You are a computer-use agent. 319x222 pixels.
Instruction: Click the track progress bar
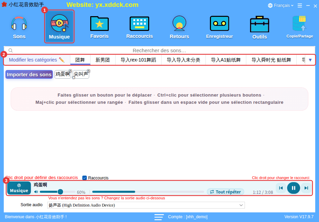coord(148,192)
